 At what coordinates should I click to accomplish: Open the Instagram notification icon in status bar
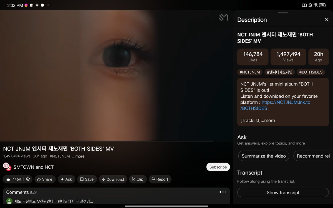[x=26, y=5]
